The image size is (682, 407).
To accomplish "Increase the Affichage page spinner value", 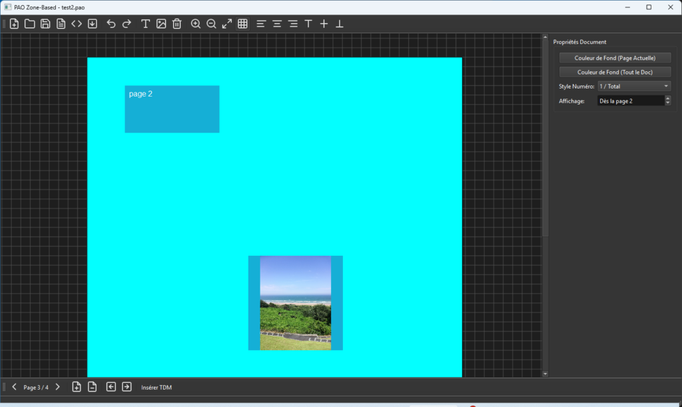I will 668,99.
